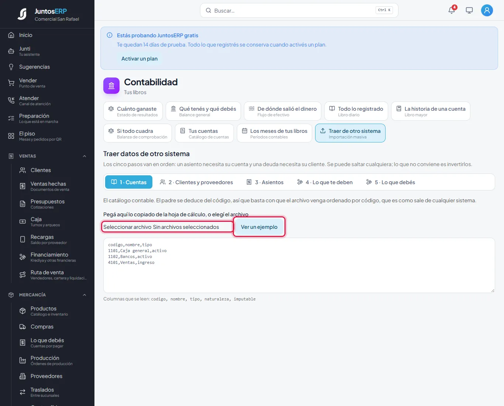
Task: Open the user profile avatar
Action: (x=487, y=10)
